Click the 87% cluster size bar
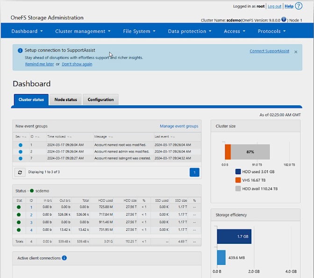 point(250,152)
